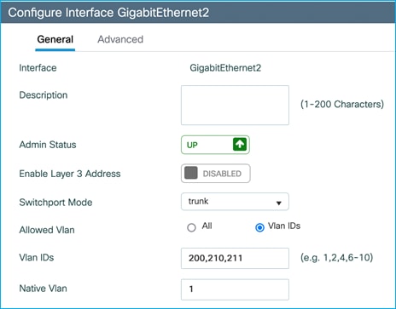Screen dimensions: 396x309
Task: Click the "Switchport Mode" label
Action: (x=55, y=203)
